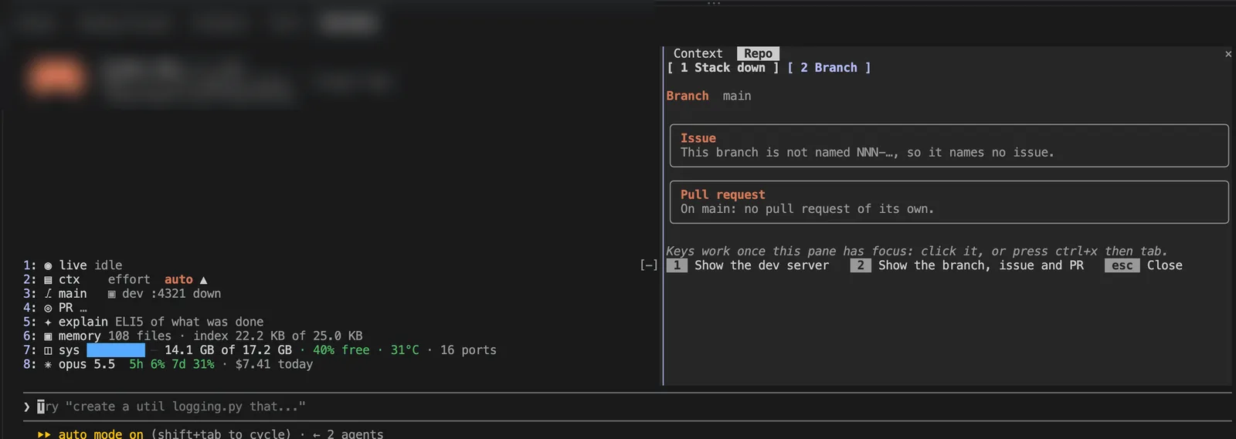Screen dimensions: 1236x439
Task: Click key 2 Show branch, issue and PR
Action: [x=967, y=265]
